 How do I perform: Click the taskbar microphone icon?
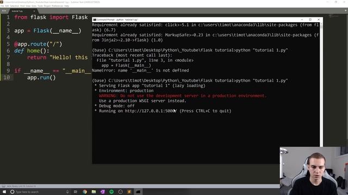[x=67, y=192]
